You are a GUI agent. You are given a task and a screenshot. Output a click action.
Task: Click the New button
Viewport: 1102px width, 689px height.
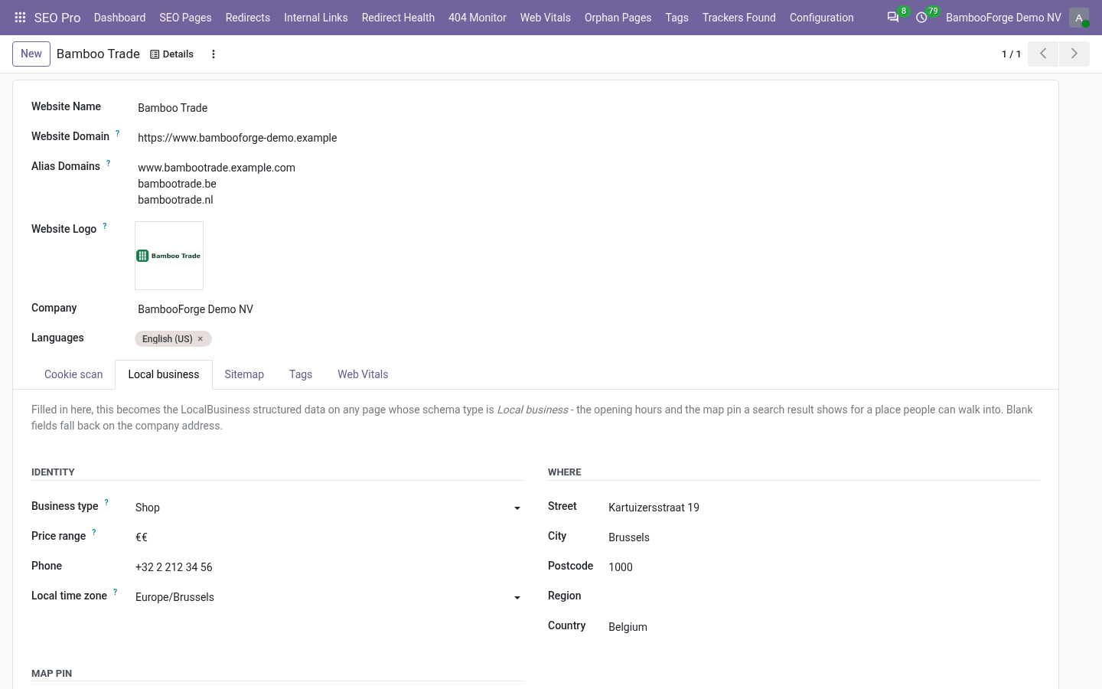(x=31, y=54)
